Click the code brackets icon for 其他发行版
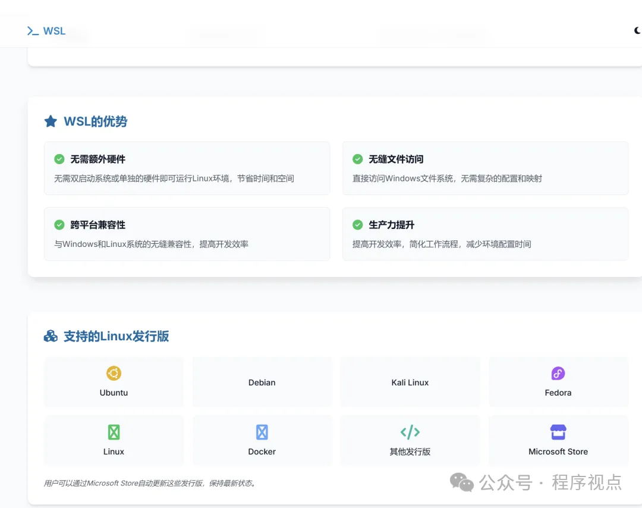The width and height of the screenshot is (642, 508). 410,432
